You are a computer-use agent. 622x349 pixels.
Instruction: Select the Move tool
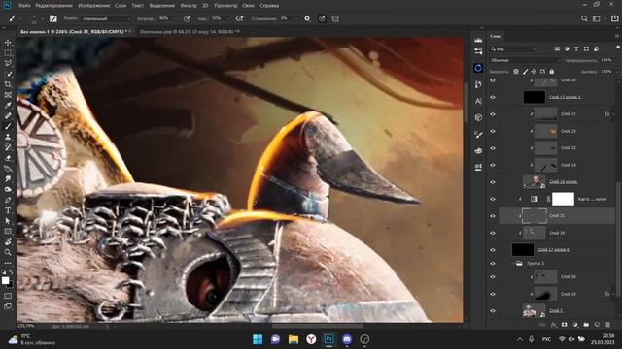8,43
